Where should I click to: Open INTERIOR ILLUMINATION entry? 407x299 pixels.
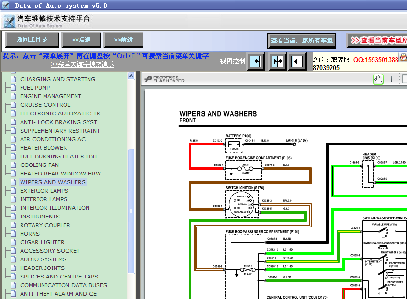point(55,207)
